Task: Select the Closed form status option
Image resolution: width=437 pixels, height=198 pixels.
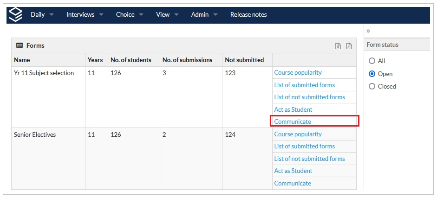Action: pyautogui.click(x=372, y=86)
